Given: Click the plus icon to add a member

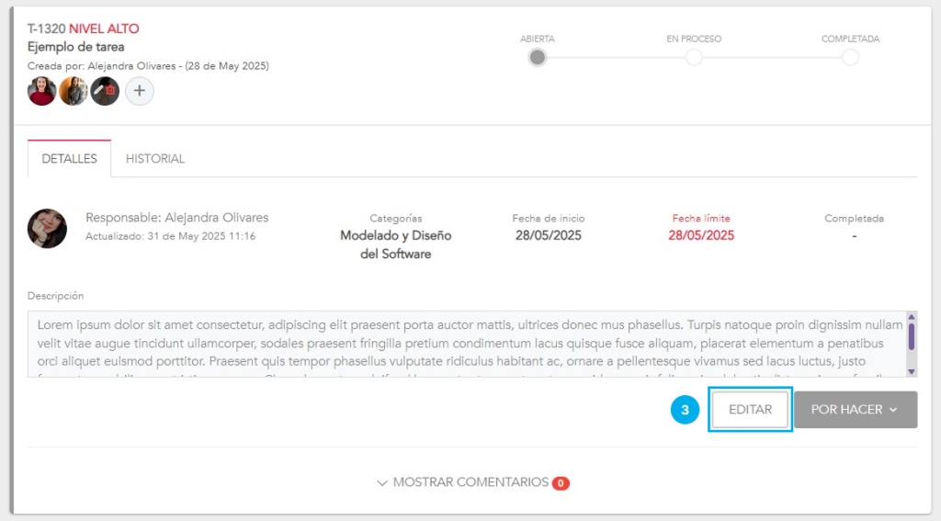Looking at the screenshot, I should pyautogui.click(x=140, y=91).
